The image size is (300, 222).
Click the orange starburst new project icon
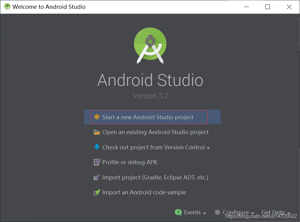pos(97,117)
